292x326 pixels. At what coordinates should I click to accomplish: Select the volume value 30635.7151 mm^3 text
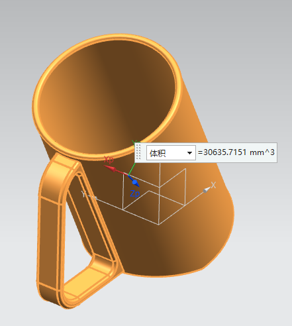click(236, 152)
